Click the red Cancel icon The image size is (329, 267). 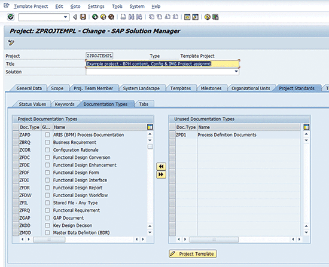(x=111, y=17)
